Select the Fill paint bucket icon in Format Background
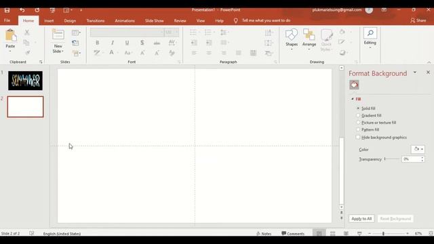Screen dimensions: 434x244 pos(354,85)
